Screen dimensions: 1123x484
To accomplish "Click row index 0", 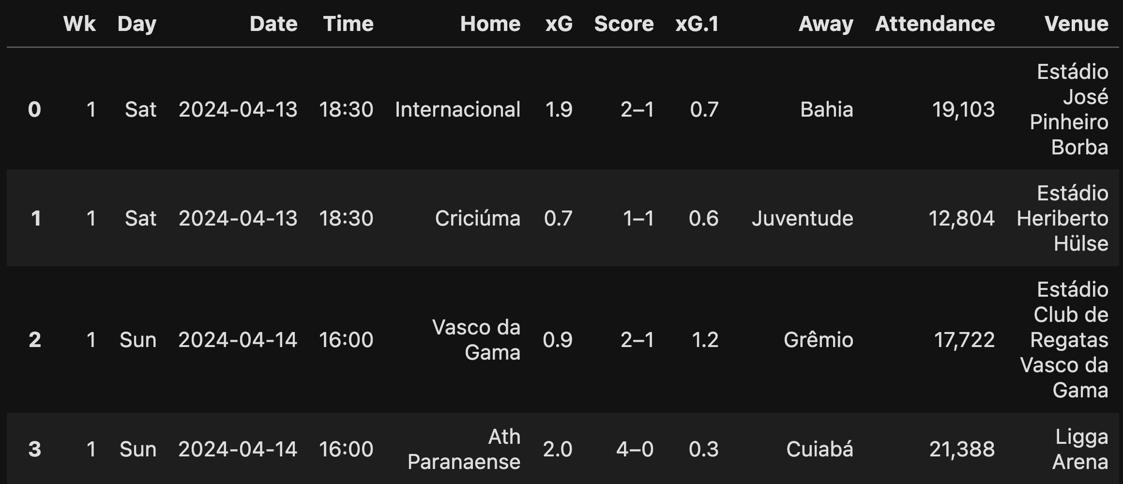I will pyautogui.click(x=34, y=109).
